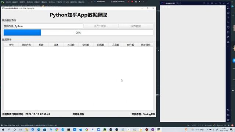This screenshot has height=132, width=235.
Task: Click the 搜索内容 column header
Action: [26, 45]
